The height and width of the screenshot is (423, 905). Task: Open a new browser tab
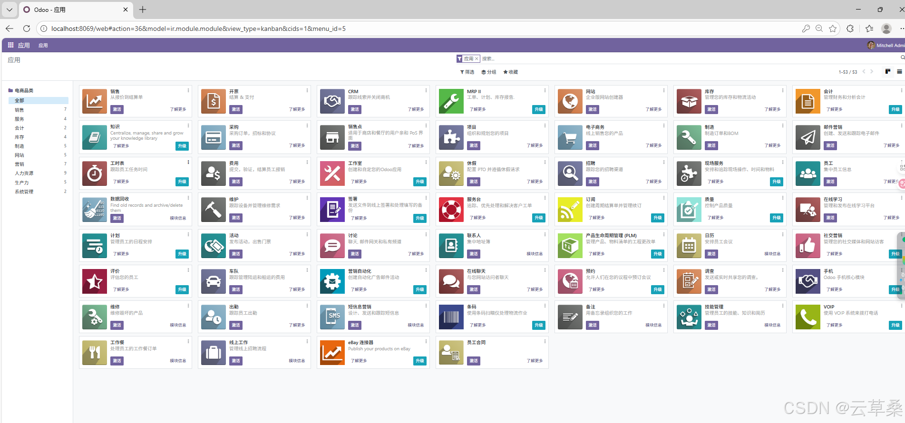143,10
